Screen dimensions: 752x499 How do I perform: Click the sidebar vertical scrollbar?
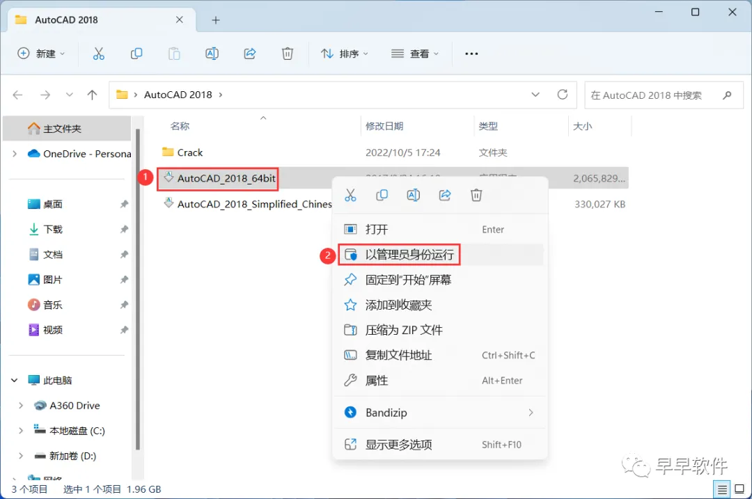coord(138,287)
